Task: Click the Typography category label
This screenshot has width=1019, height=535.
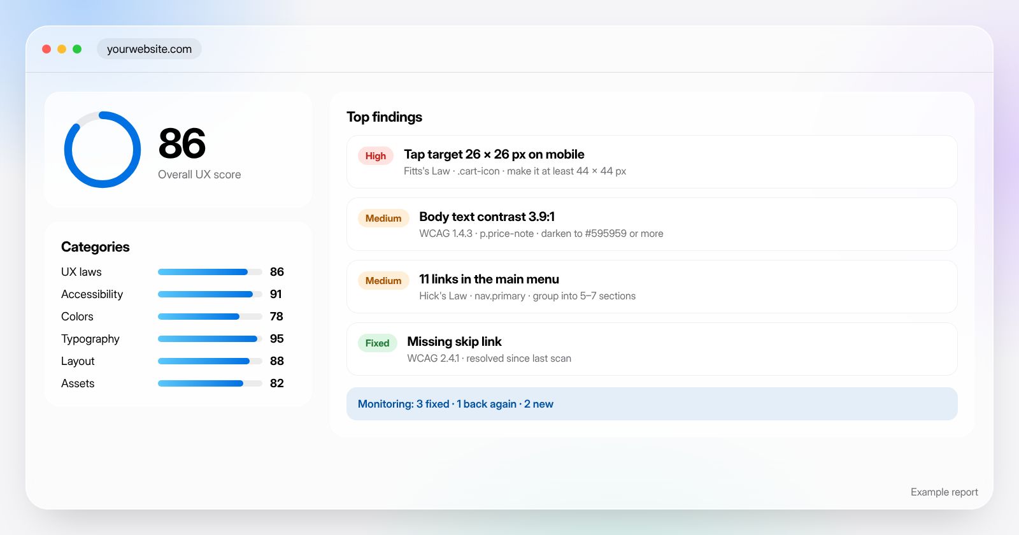Action: (90, 339)
